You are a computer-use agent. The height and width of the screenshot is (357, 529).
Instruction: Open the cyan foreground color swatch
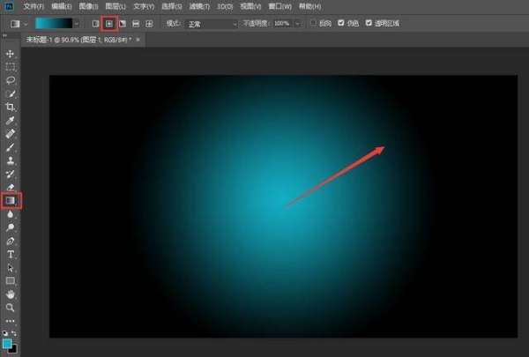click(7, 343)
